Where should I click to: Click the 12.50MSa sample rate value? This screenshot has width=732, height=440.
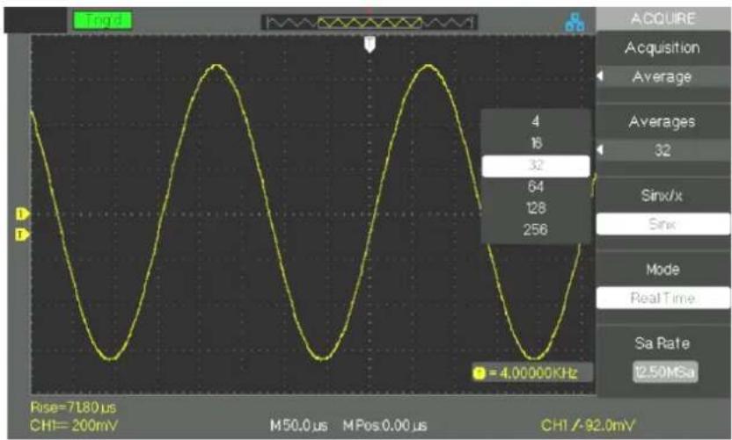(x=665, y=372)
